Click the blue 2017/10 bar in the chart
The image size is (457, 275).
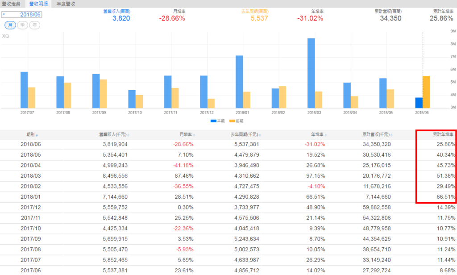132,99
